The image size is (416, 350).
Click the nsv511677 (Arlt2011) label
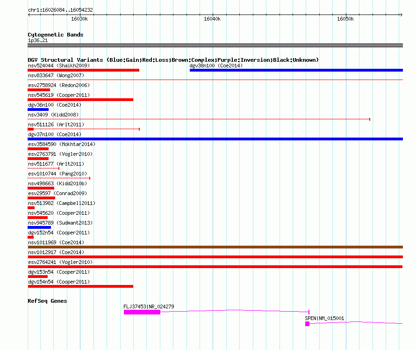click(56, 164)
